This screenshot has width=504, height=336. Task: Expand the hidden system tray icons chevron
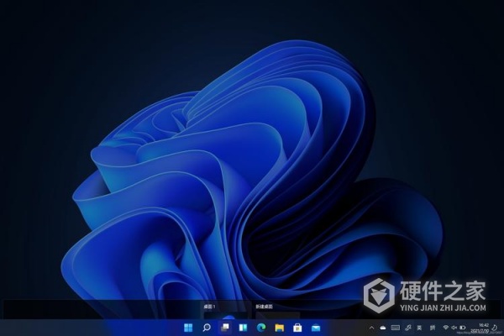[x=371, y=328]
